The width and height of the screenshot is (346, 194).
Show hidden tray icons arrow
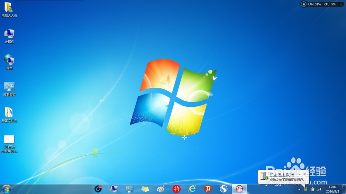coord(299,190)
